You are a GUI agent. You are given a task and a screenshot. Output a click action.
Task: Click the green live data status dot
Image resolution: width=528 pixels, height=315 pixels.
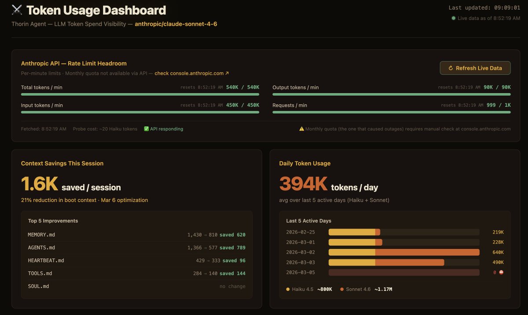coord(453,18)
